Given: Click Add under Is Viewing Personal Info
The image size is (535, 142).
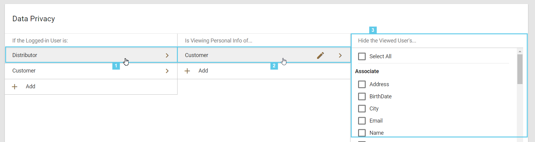Looking at the screenshot, I should coord(203,71).
